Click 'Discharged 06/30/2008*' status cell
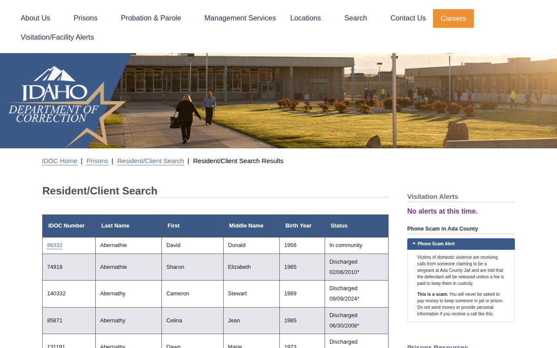Image resolution: width=557 pixels, height=348 pixels. 356,321
